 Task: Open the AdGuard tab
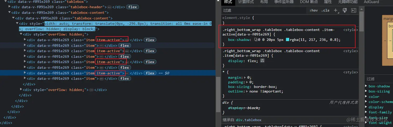click(371, 2)
